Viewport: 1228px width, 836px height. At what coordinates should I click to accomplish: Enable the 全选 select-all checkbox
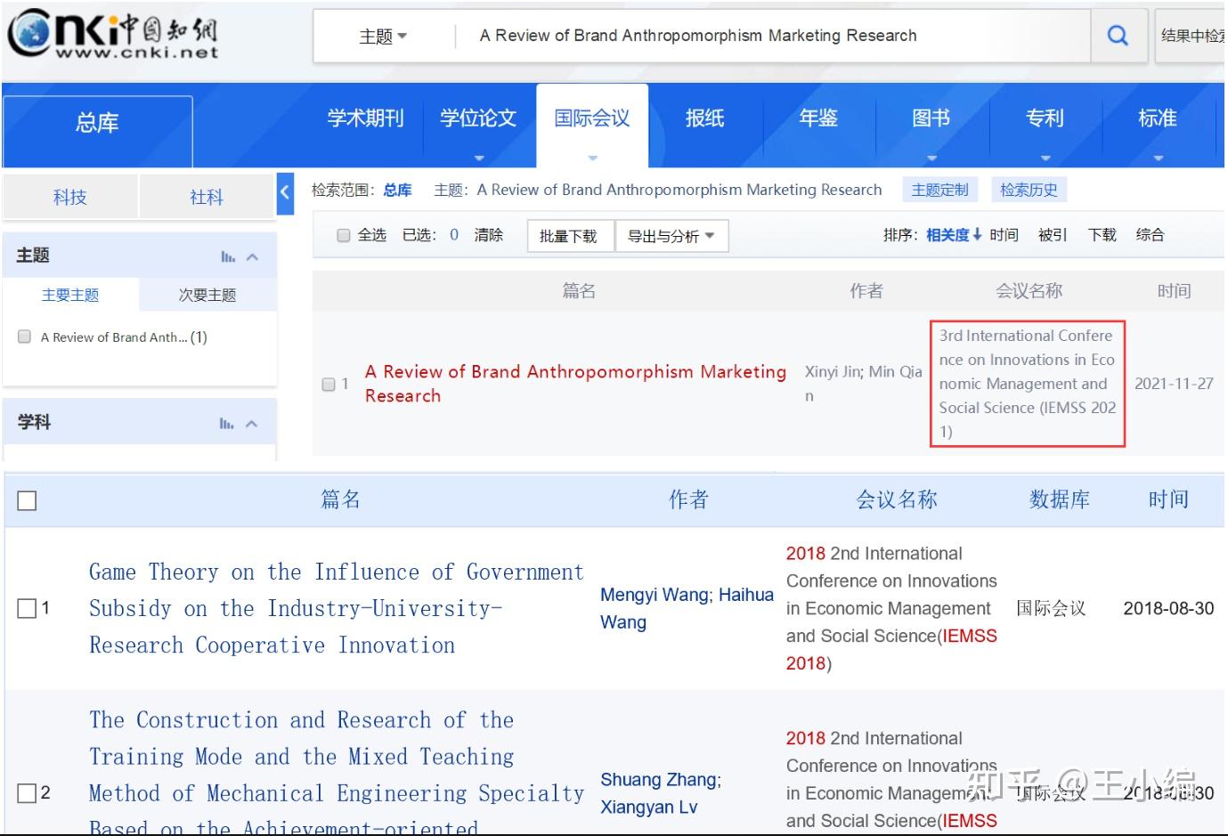(x=343, y=234)
